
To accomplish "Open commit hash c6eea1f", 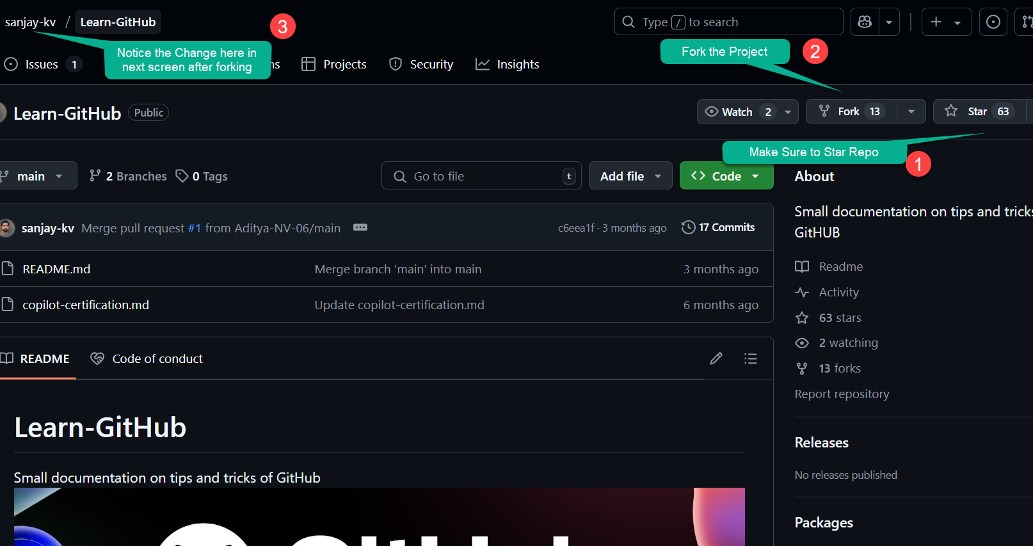I will pos(576,229).
